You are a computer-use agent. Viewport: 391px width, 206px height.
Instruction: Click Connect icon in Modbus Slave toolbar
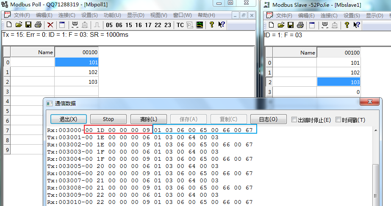324,25
